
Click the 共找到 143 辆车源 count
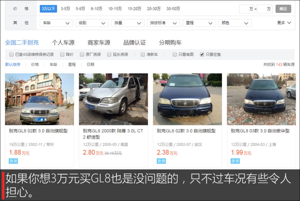pos(279,65)
